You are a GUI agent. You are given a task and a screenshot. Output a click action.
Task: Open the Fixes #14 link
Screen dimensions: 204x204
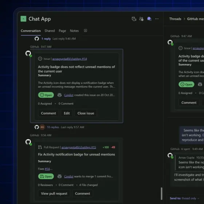[x=47, y=169]
